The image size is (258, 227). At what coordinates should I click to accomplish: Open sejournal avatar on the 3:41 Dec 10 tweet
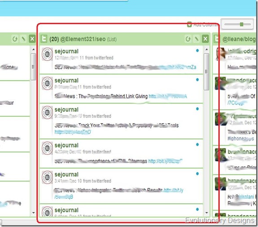47,177
